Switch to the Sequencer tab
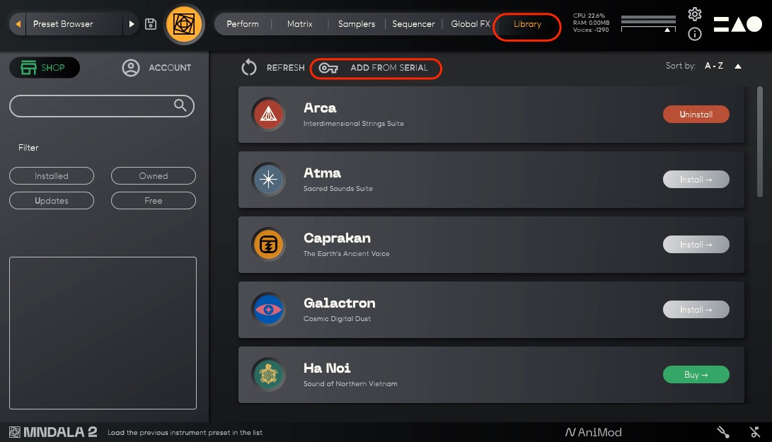Image resolution: width=772 pixels, height=442 pixels. coord(413,23)
